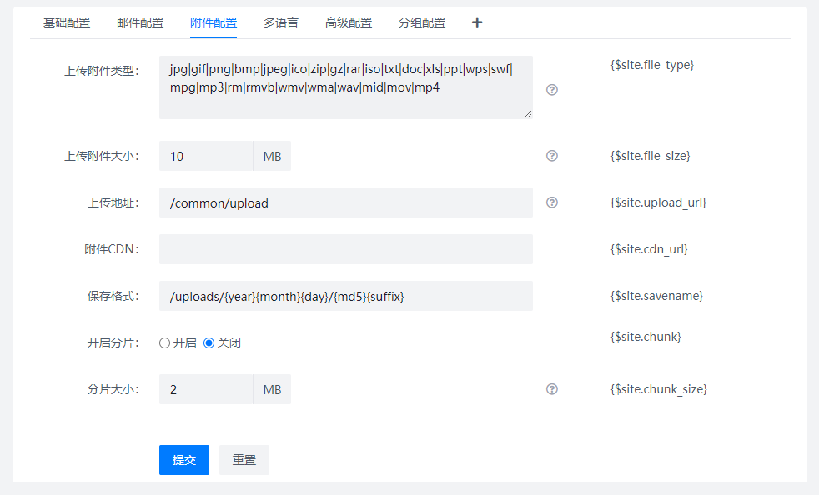This screenshot has width=819, height=495.
Task: Click the 上传附件大小 input with value 10
Action: (x=206, y=156)
